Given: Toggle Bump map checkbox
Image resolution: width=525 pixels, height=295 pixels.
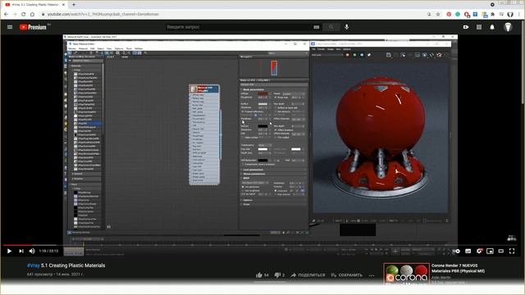Looking at the screenshot, I should [x=276, y=98].
